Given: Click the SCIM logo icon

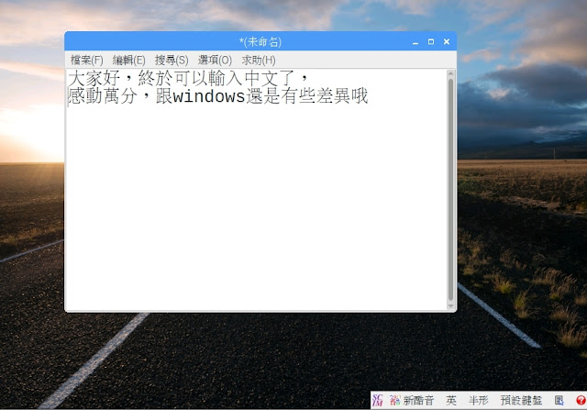Looking at the screenshot, I should click(377, 400).
